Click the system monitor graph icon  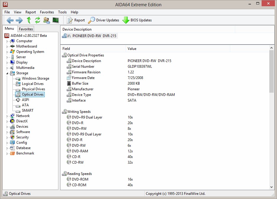tap(55, 20)
